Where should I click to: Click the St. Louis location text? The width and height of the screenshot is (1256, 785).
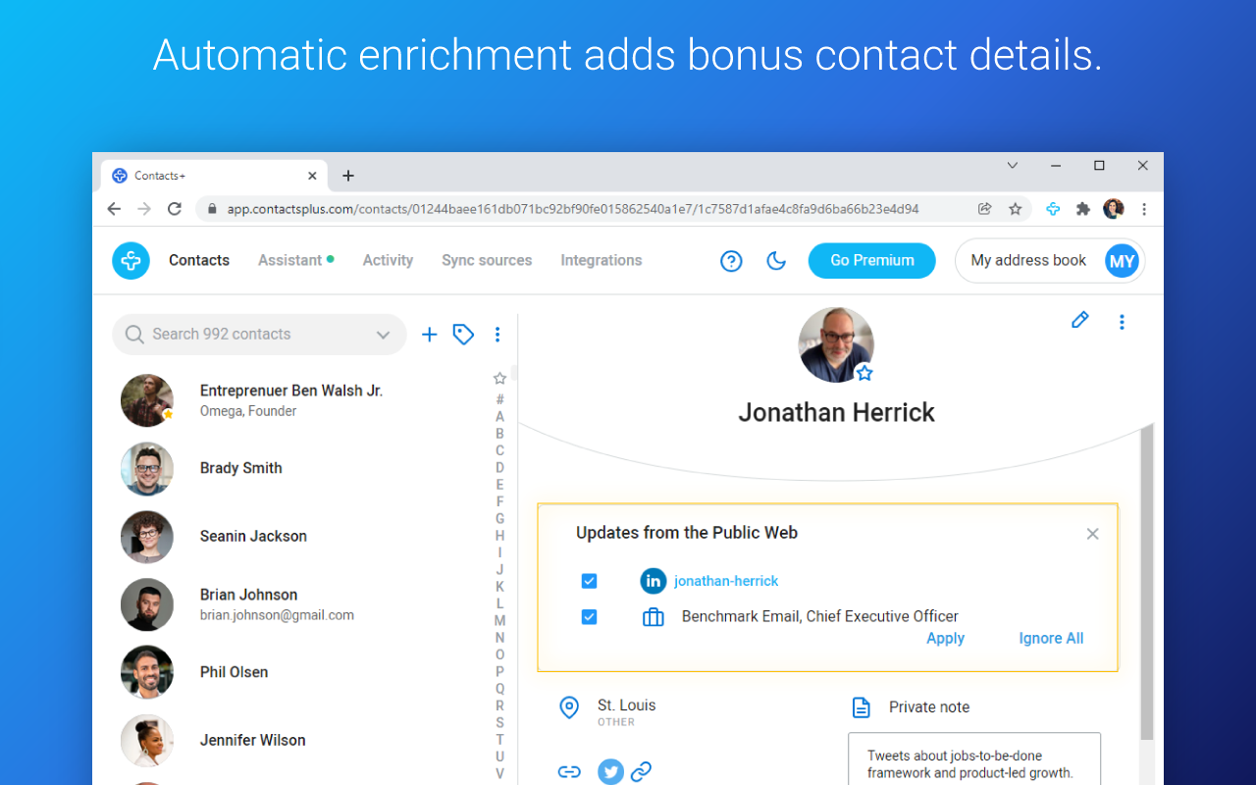coord(626,706)
